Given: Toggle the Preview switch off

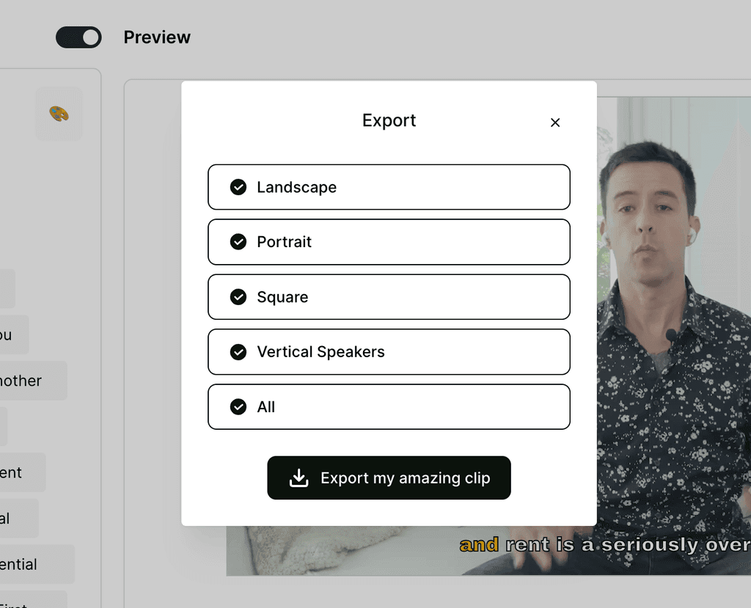Looking at the screenshot, I should [x=78, y=37].
